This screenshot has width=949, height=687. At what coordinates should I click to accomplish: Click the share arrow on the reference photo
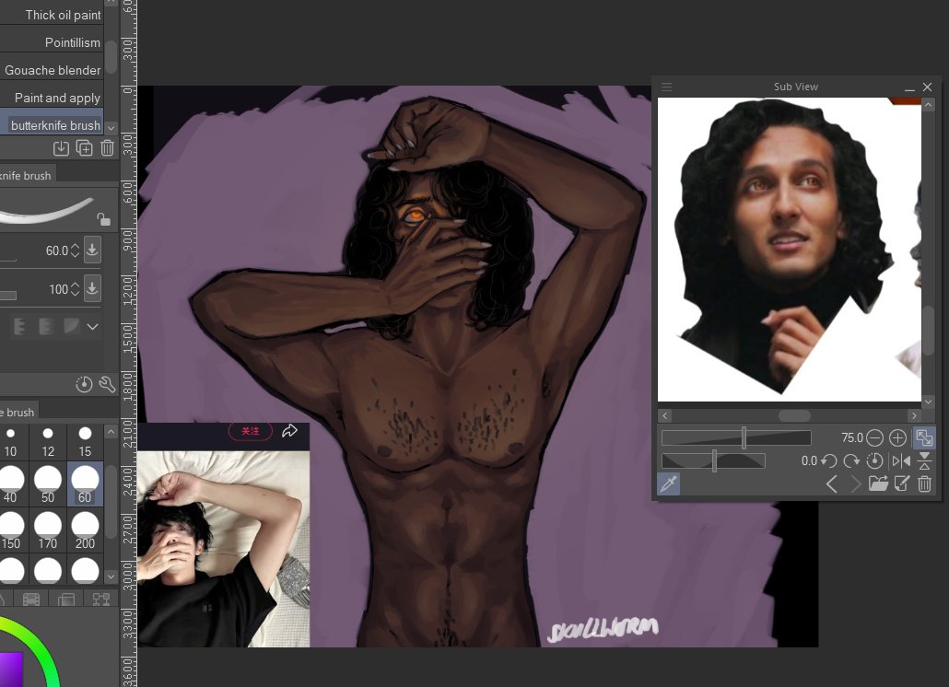pyautogui.click(x=290, y=431)
